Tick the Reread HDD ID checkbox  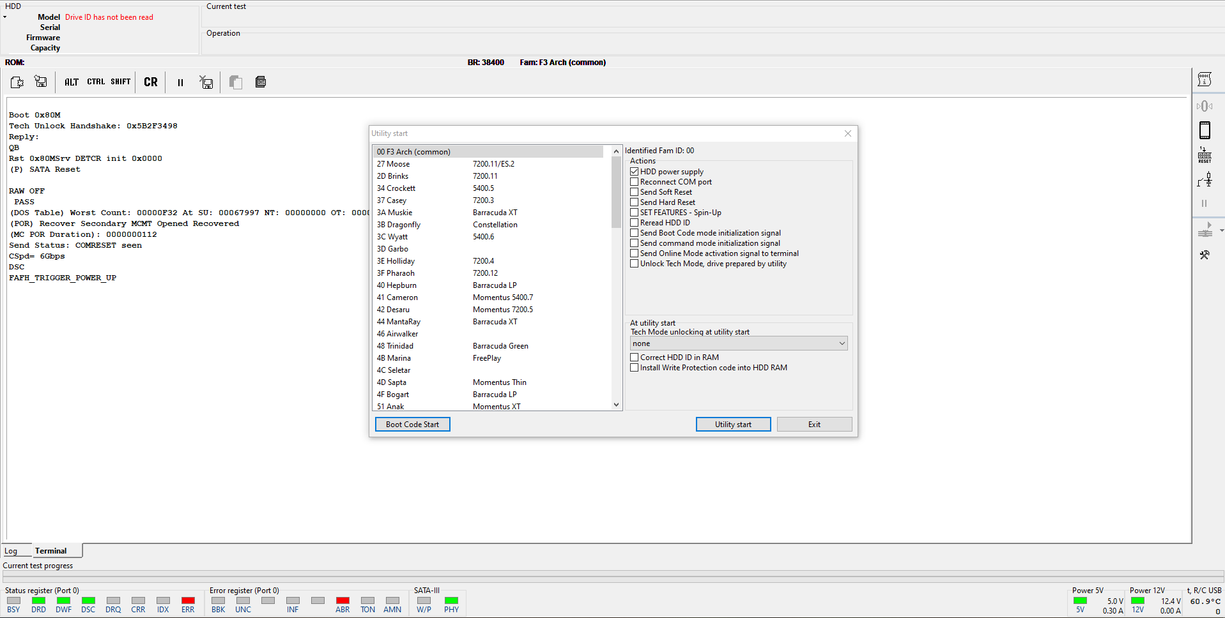point(635,223)
